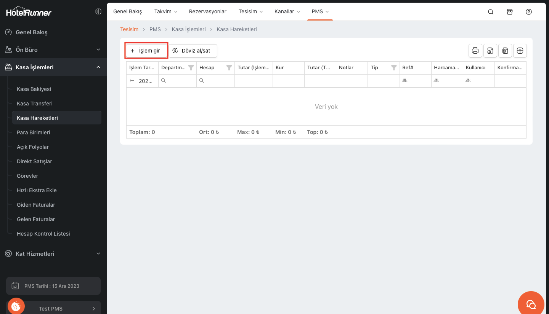Open the column layout chooser icon
The width and height of the screenshot is (549, 314).
(x=520, y=51)
